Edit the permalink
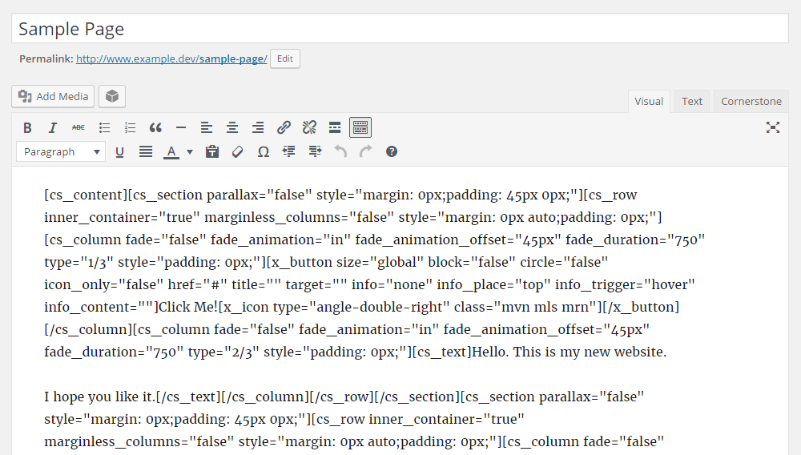801x455 pixels. pyautogui.click(x=285, y=58)
